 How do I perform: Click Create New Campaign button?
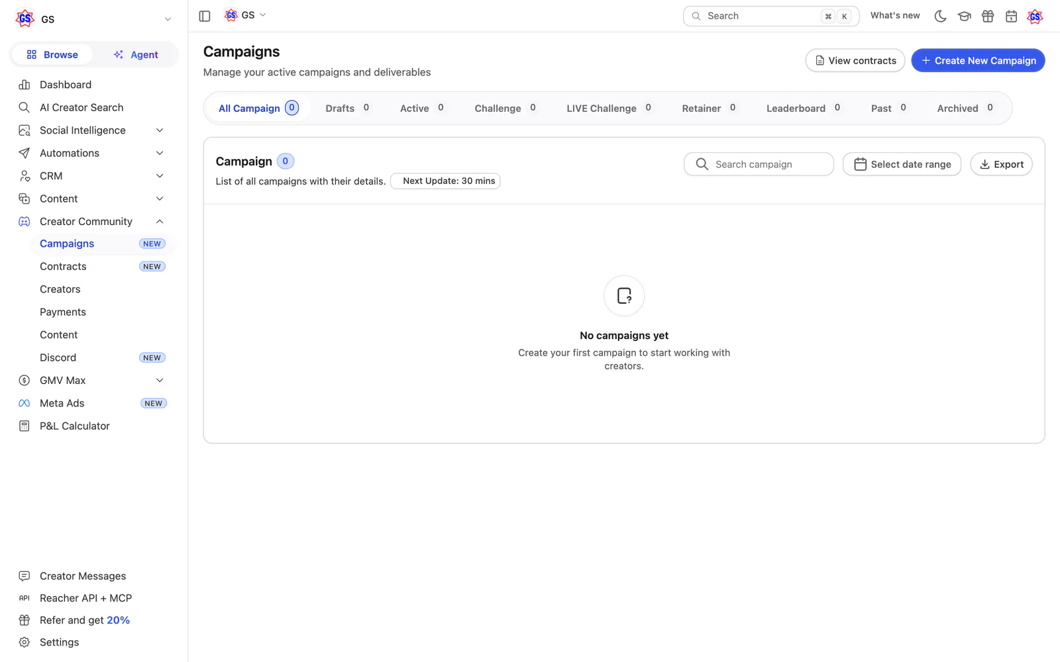coord(978,60)
